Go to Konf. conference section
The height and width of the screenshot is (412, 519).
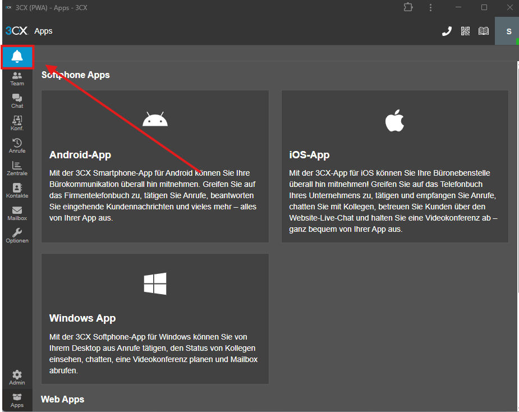tap(17, 123)
